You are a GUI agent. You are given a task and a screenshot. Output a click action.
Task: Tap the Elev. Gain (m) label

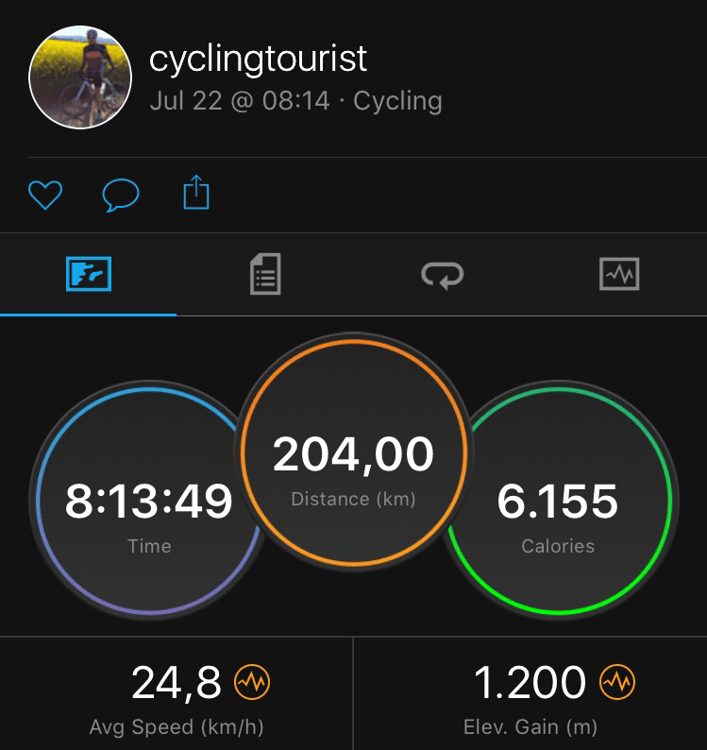[530, 727]
